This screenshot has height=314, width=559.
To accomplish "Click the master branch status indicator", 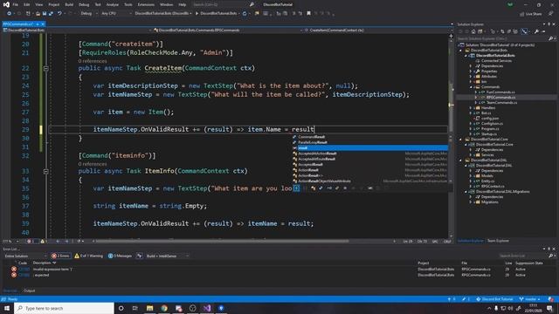I will 530,299.
